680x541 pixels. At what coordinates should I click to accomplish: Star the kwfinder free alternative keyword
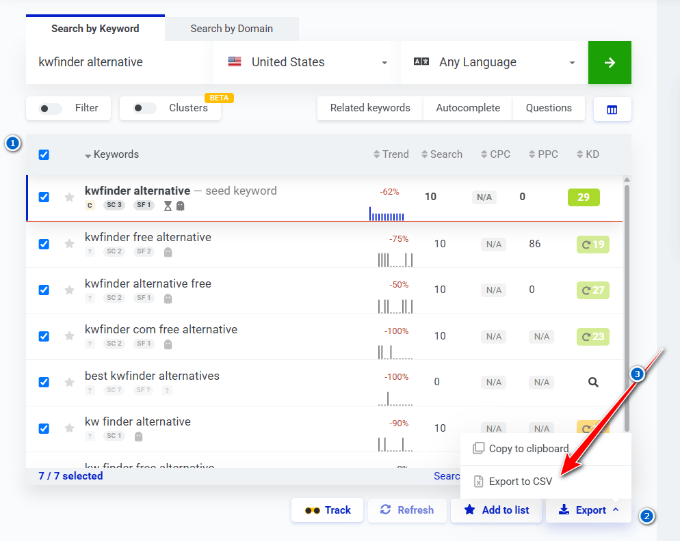(x=69, y=244)
